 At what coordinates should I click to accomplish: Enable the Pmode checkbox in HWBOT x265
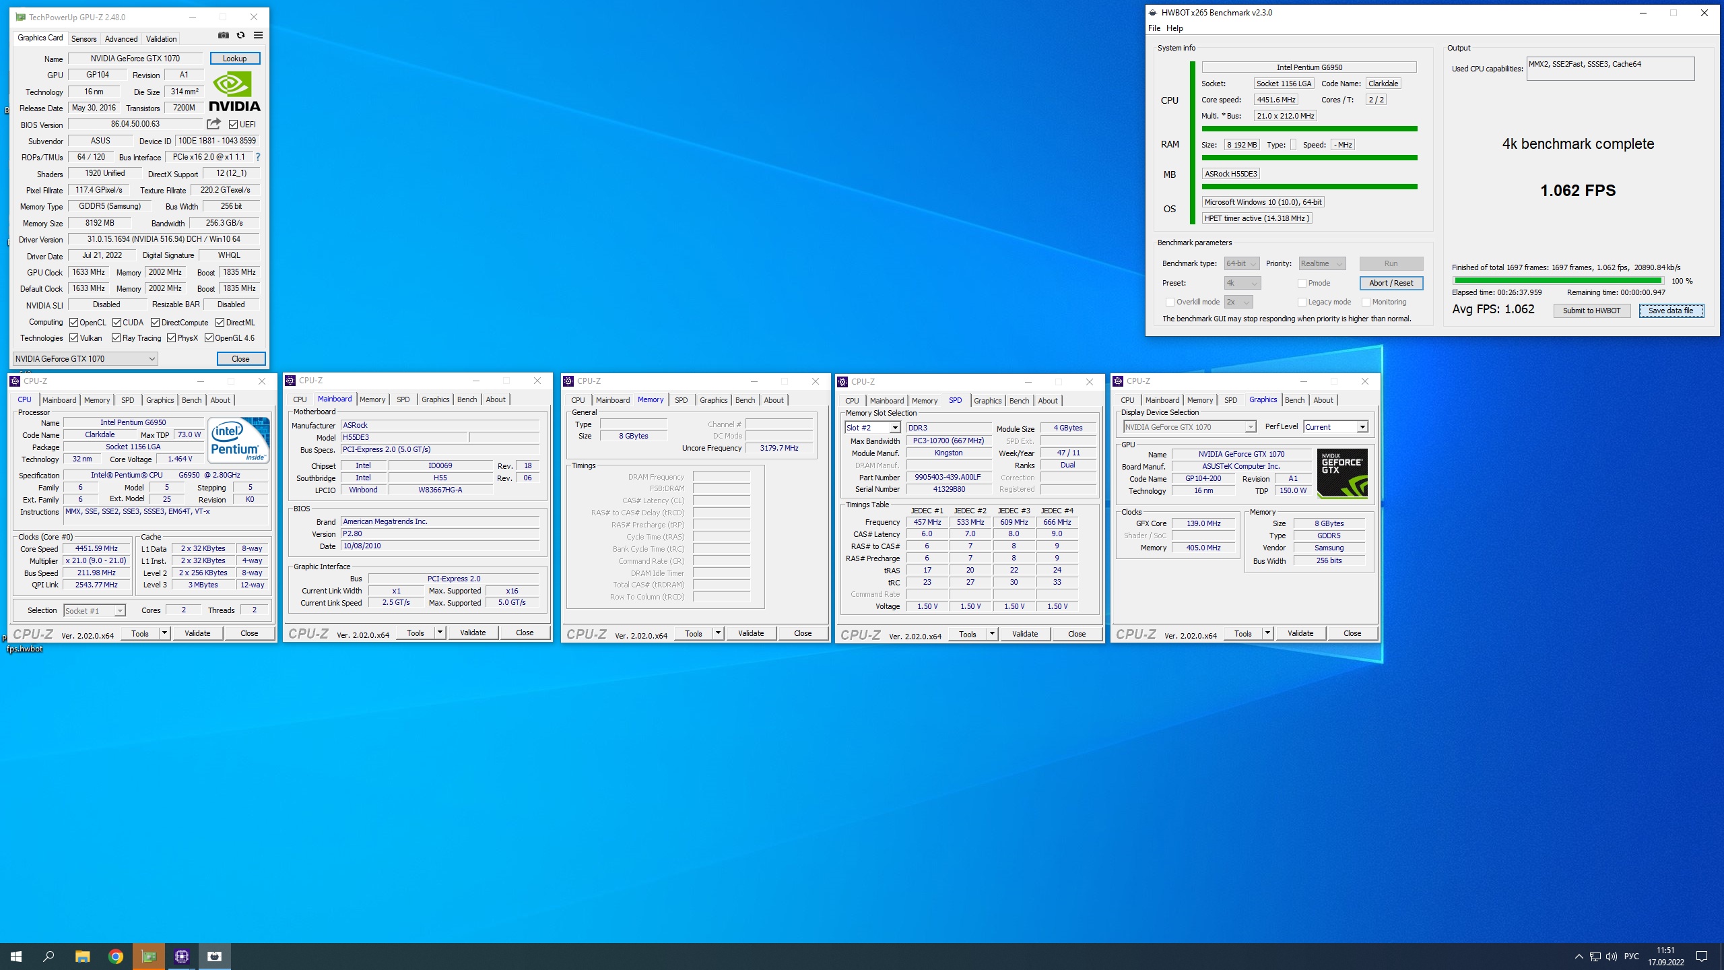(x=1302, y=283)
